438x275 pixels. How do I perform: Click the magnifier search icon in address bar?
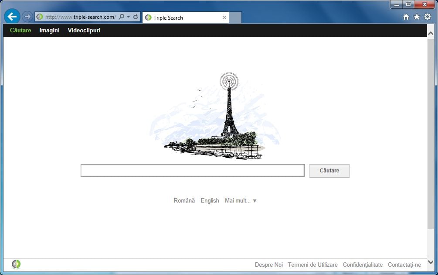(122, 17)
